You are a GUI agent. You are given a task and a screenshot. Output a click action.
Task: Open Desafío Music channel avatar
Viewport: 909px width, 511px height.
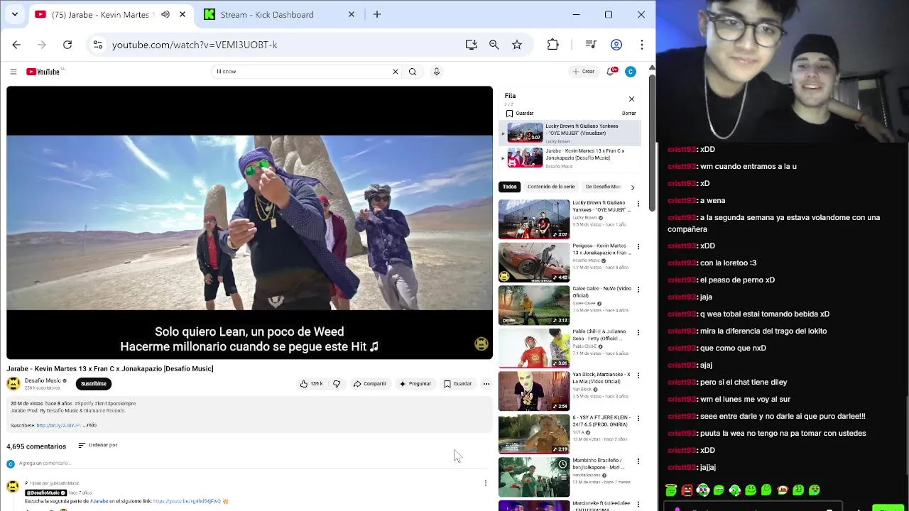pyautogui.click(x=13, y=384)
